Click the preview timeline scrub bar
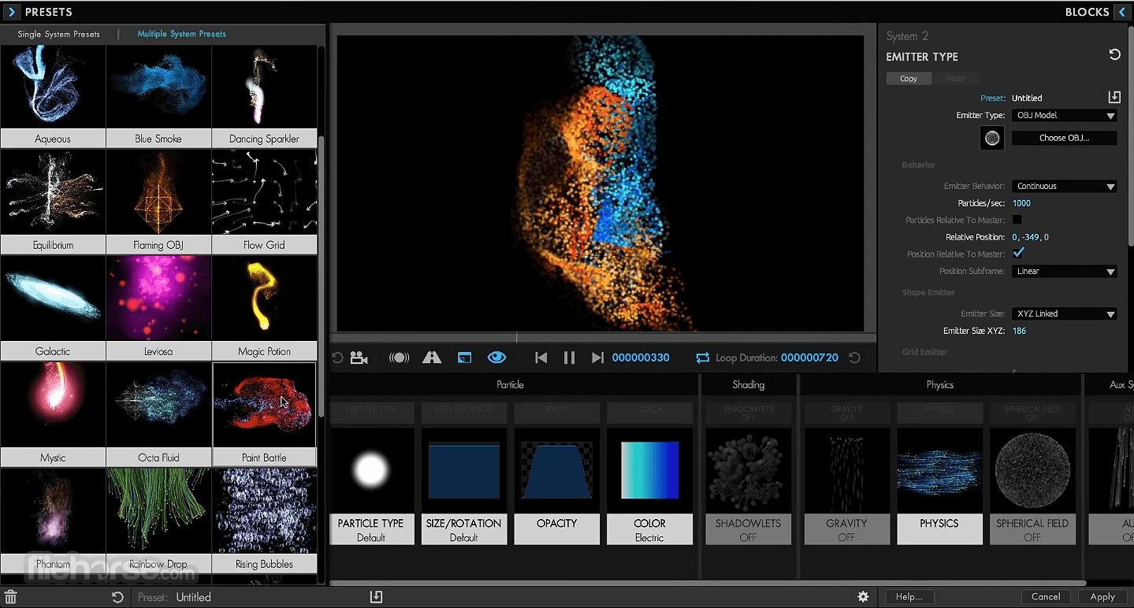Screen dimensions: 1134x608 tap(603, 338)
